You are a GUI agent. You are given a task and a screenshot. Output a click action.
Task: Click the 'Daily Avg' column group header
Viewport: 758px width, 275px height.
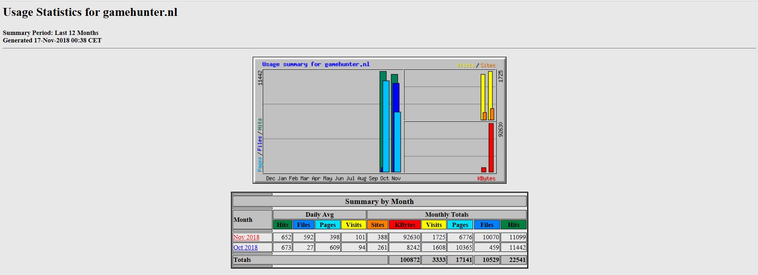[x=320, y=215]
